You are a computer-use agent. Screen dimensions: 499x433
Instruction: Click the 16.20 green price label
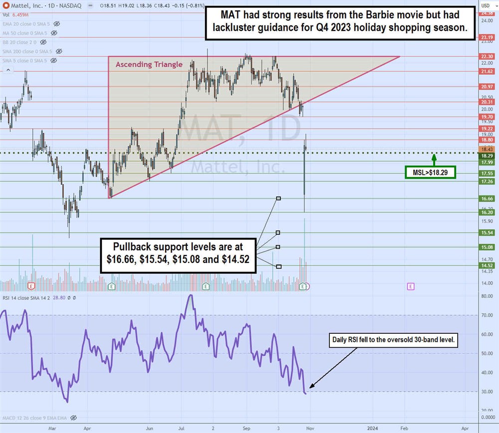point(487,212)
